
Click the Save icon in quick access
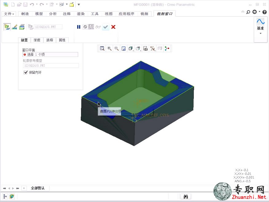pyautogui.click(x=25, y=5)
